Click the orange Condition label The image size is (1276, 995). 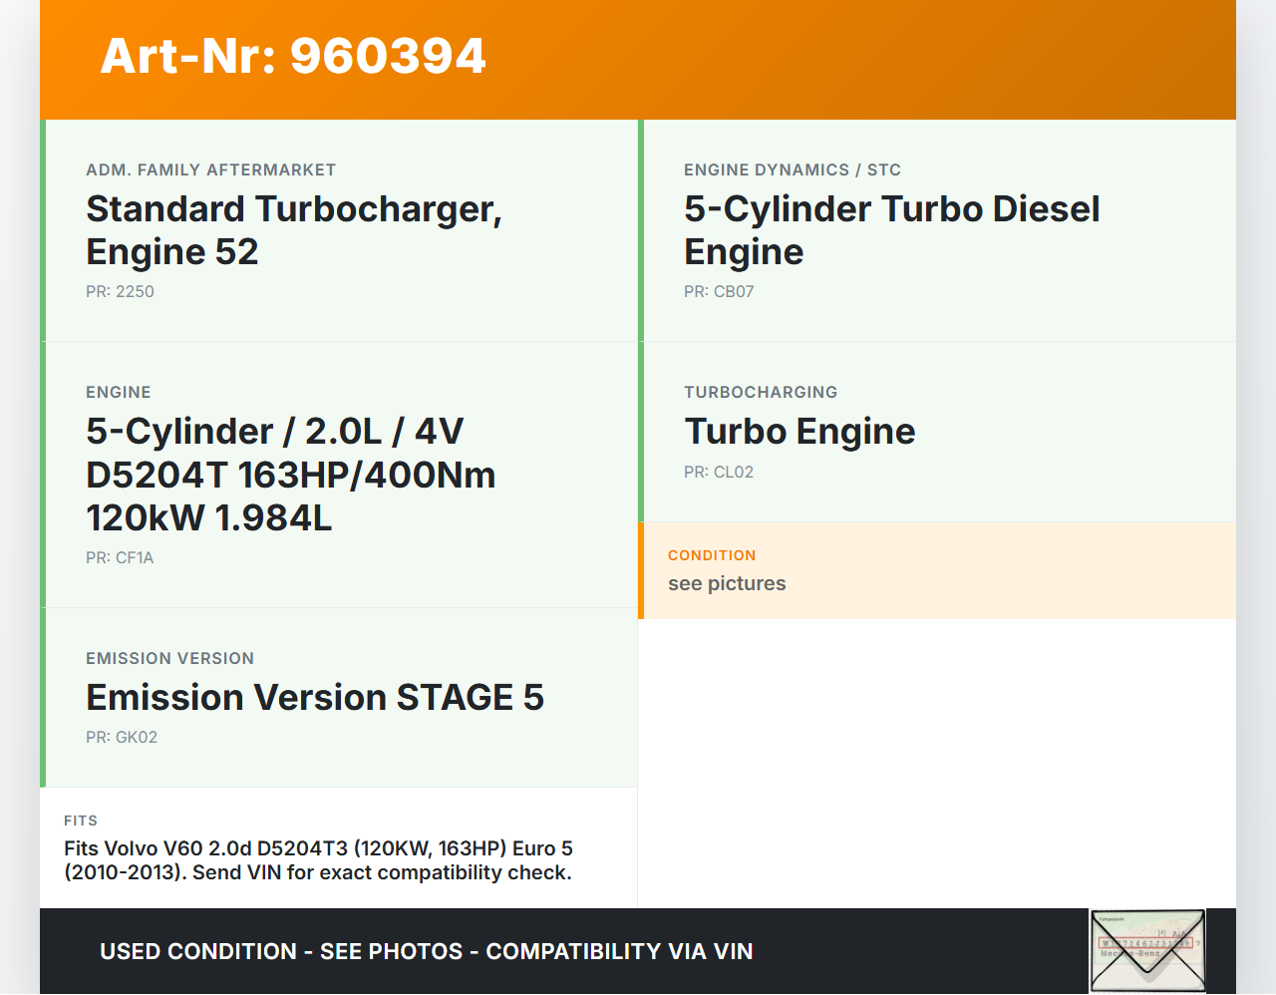(x=711, y=555)
